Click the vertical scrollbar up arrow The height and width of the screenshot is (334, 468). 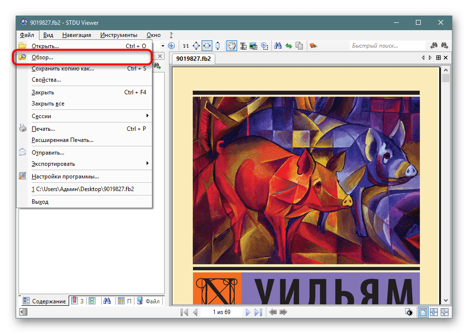[x=446, y=70]
